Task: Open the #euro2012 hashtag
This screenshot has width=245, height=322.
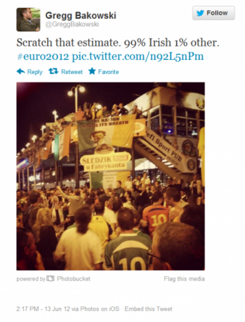Action: click(43, 56)
